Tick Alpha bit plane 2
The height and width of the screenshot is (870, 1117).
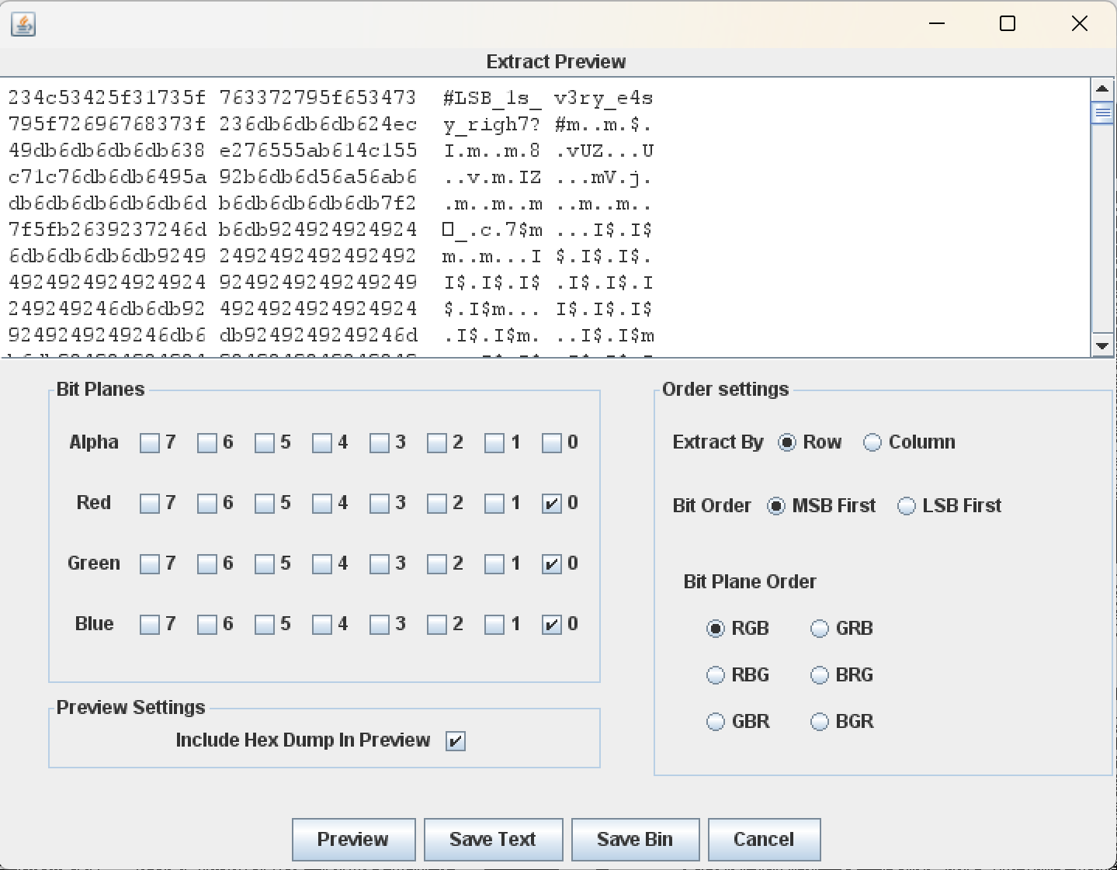coord(437,443)
